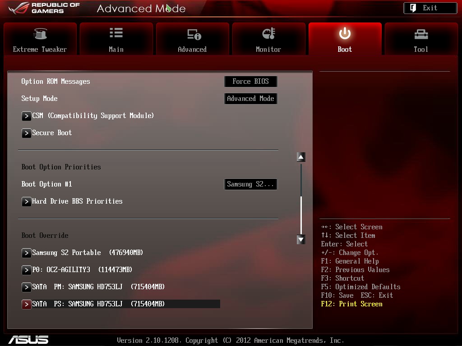Click arrow beside SATA PM: SAMSUNG HD753LJ
The width and height of the screenshot is (462, 346).
tap(26, 287)
